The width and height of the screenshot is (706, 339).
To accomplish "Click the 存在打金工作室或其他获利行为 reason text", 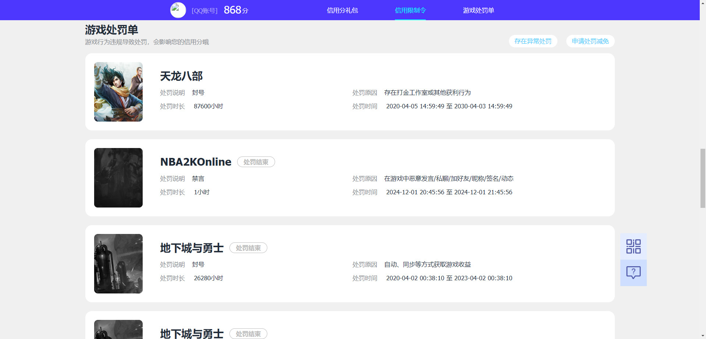I will point(427,93).
